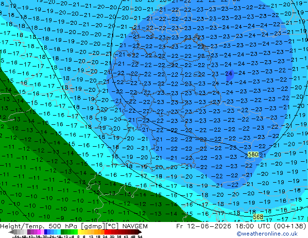The height and width of the screenshot is (238, 308).
Task: Click the magenta swatch in the color legend
Action: [x=39, y=232]
